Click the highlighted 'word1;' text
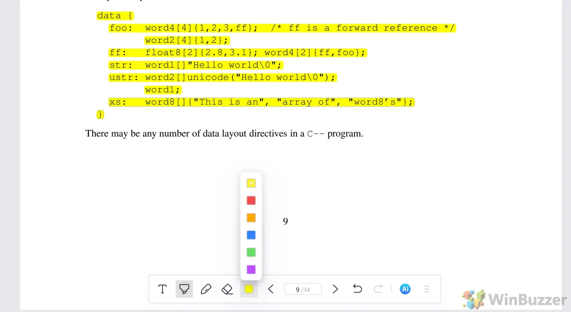The height and width of the screenshot is (312, 571). pyautogui.click(x=162, y=90)
